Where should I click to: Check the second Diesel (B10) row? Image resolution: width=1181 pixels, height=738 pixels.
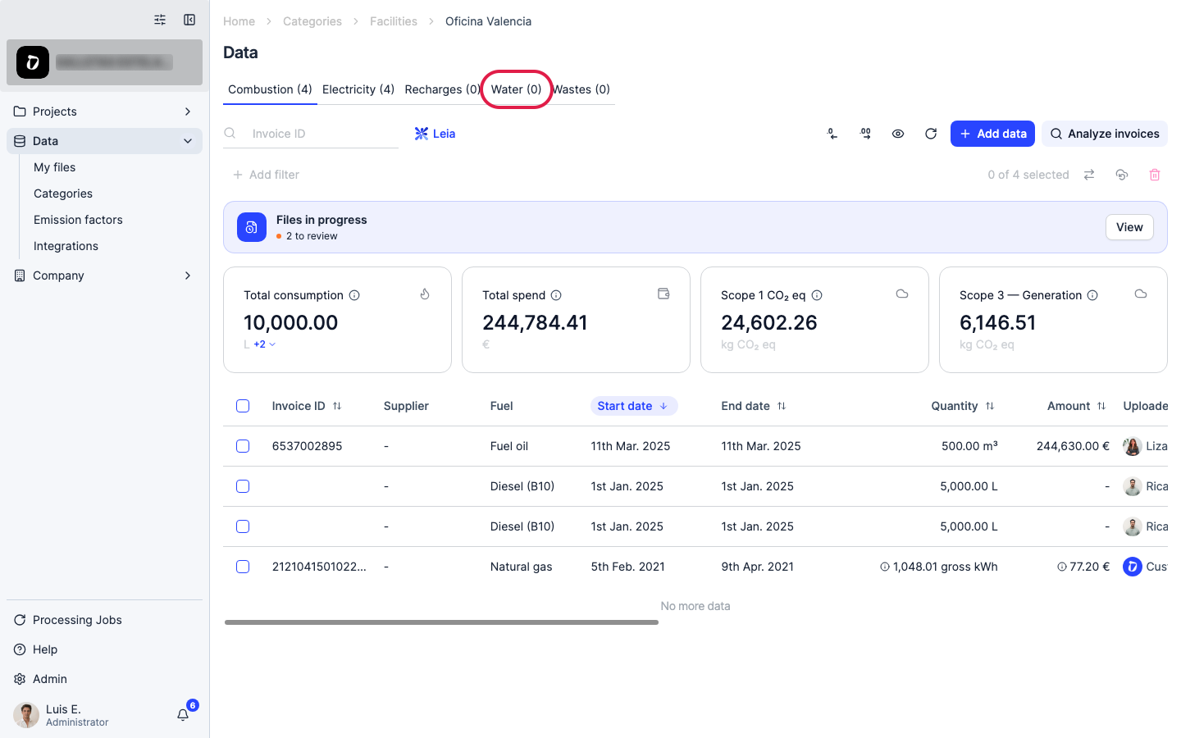(243, 526)
